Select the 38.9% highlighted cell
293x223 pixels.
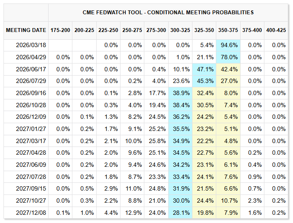(x=180, y=93)
